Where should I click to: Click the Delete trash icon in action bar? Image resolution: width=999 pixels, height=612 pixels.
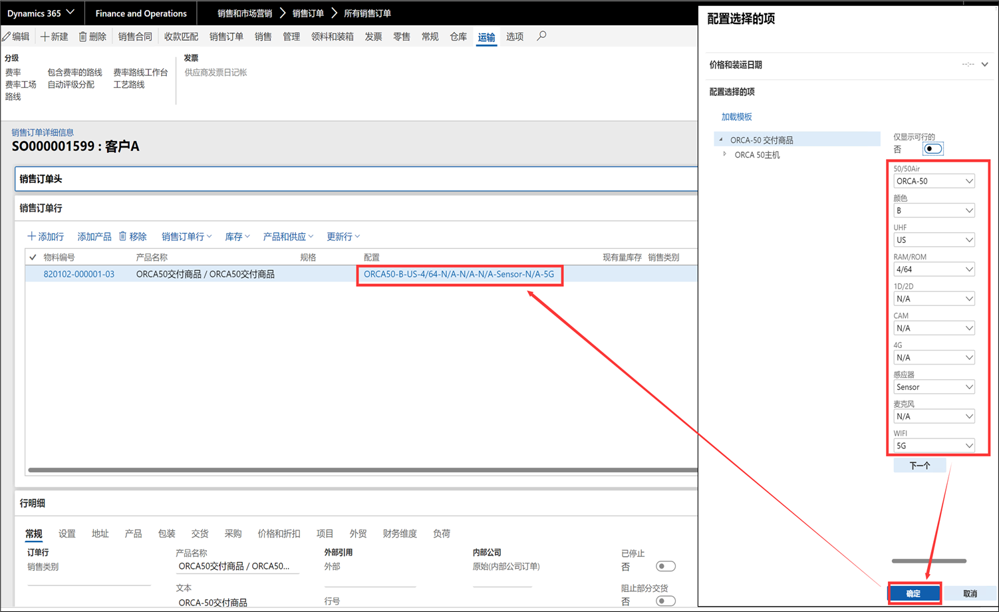tap(82, 37)
